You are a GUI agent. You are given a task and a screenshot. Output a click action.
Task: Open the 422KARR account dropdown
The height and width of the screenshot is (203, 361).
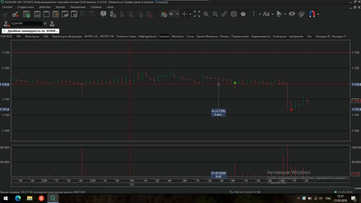[x=45, y=24]
